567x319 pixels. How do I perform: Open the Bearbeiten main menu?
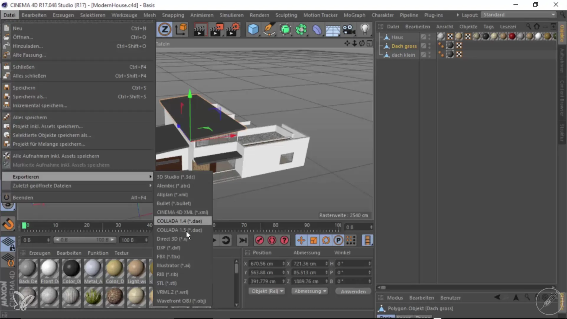pos(34,15)
